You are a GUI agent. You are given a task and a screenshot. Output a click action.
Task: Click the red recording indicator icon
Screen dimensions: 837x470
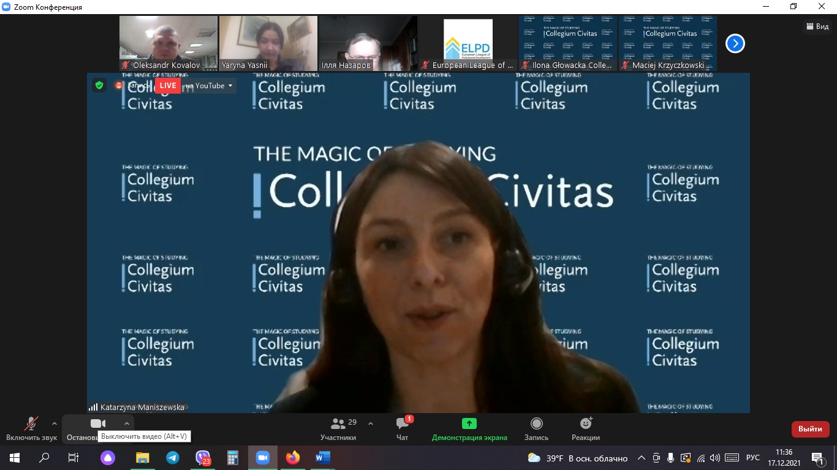click(119, 86)
